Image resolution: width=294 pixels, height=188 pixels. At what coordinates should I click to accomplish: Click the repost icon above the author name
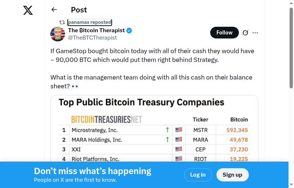pos(62,22)
